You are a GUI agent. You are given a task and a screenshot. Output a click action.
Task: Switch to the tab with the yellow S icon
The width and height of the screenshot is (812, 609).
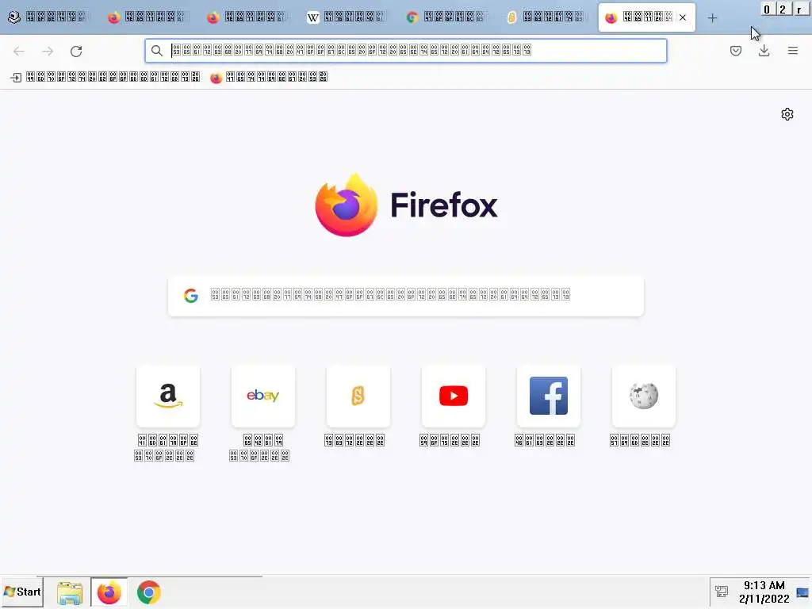545,17
